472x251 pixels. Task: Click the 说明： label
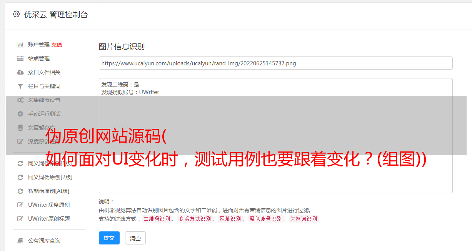coord(107,201)
